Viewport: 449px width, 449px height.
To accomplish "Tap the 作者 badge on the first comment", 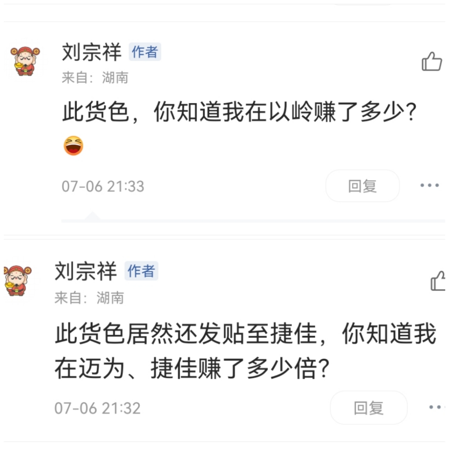I will point(145,52).
